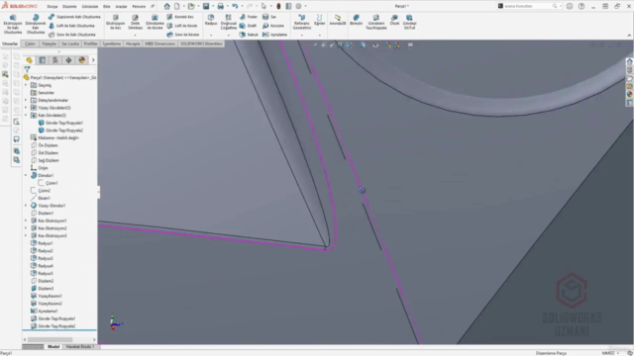This screenshot has height=356, width=634.
Task: Click the Ölçek scale tool
Action: [394, 20]
